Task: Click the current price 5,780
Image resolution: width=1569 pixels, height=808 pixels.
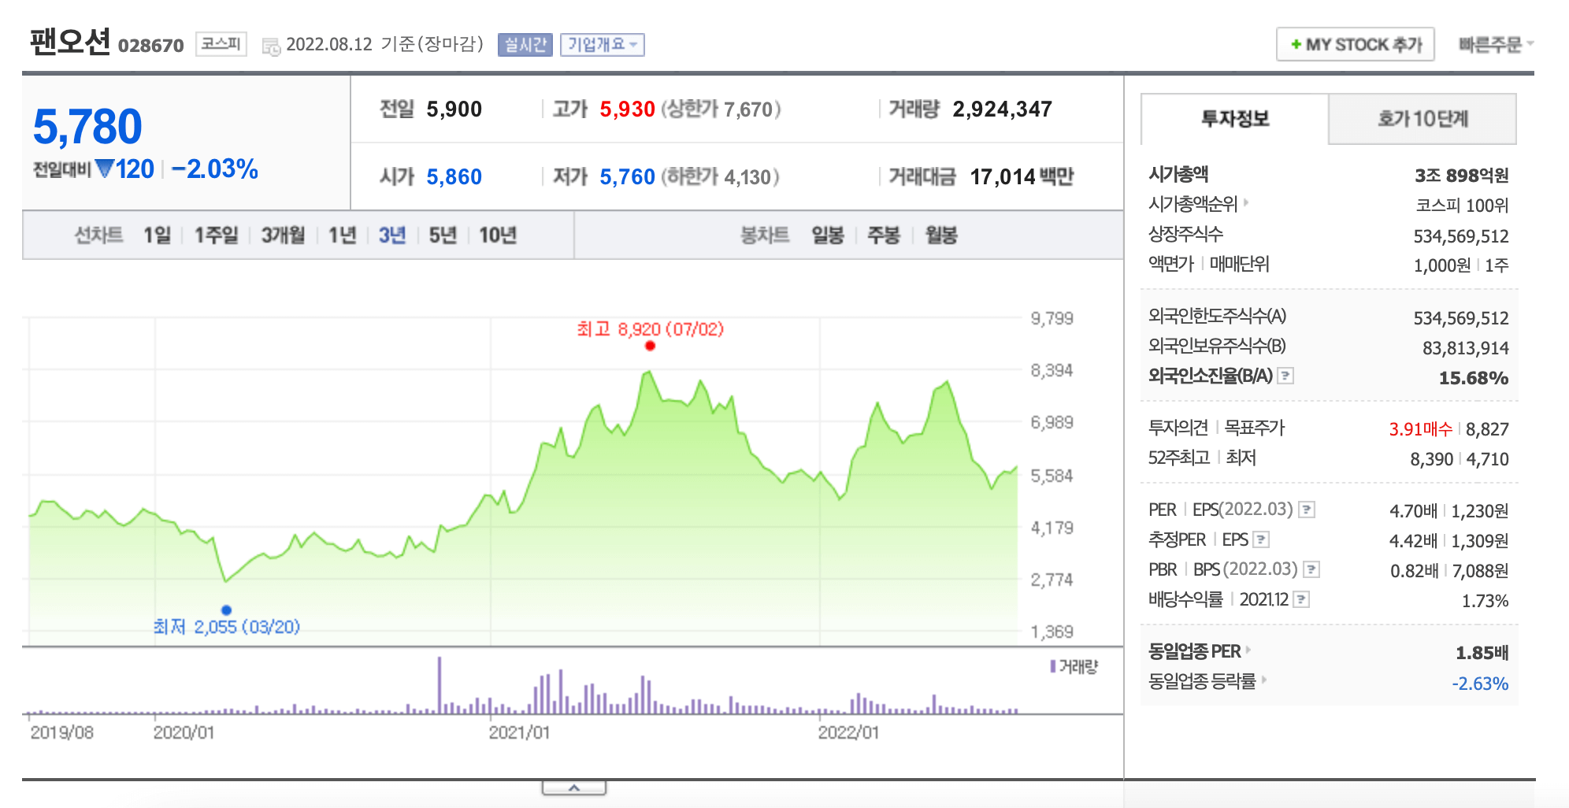Action: (x=87, y=126)
